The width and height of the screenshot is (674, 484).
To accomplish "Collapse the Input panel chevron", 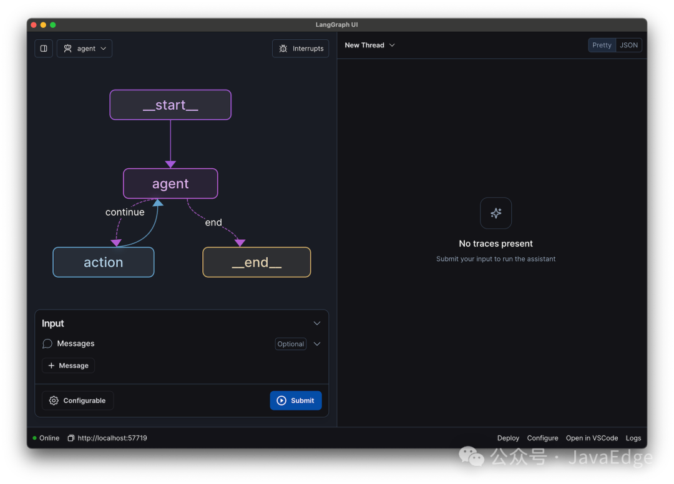I will pyautogui.click(x=317, y=323).
